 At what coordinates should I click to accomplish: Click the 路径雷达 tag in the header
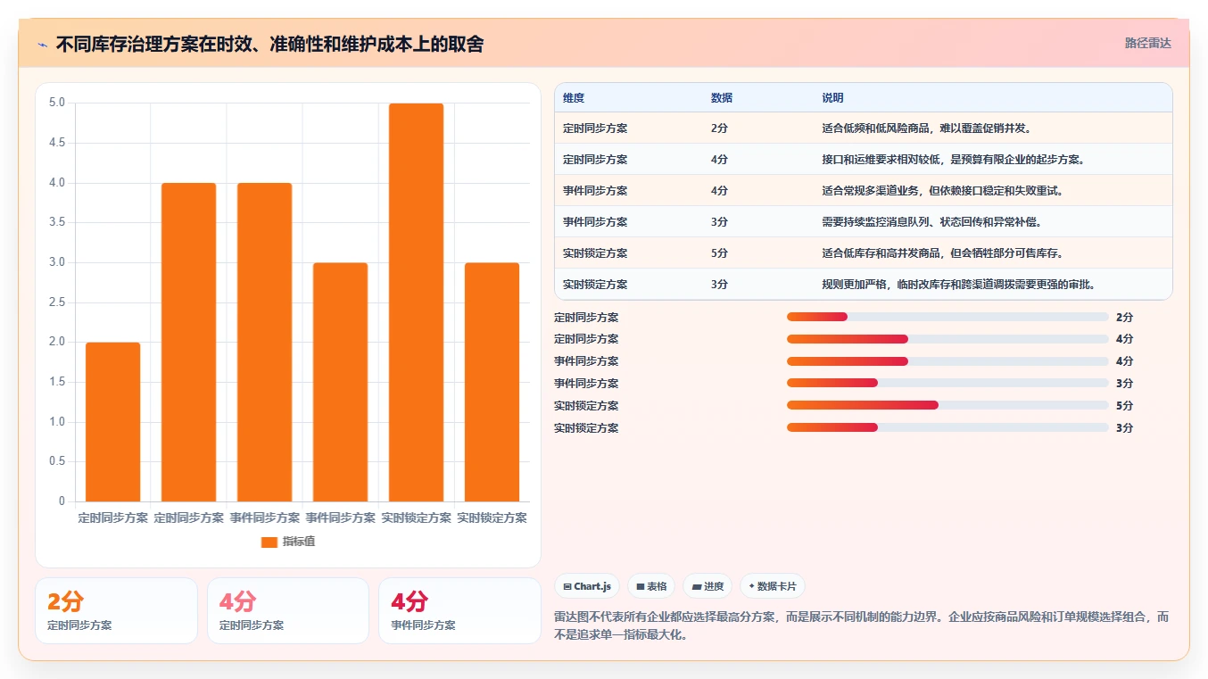(1147, 43)
